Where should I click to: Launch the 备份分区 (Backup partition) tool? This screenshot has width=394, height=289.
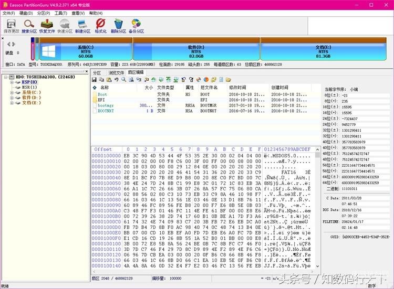point(136,26)
